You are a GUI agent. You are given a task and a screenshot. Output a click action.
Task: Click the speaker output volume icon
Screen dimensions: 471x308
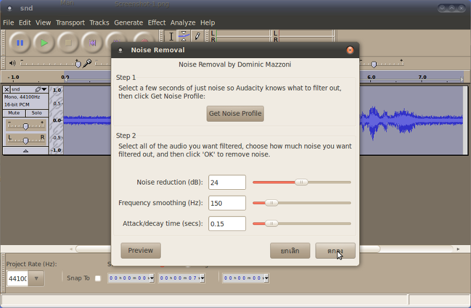(x=12, y=63)
